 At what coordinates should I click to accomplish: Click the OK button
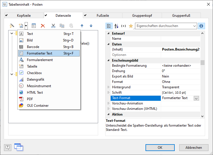point(160,147)
